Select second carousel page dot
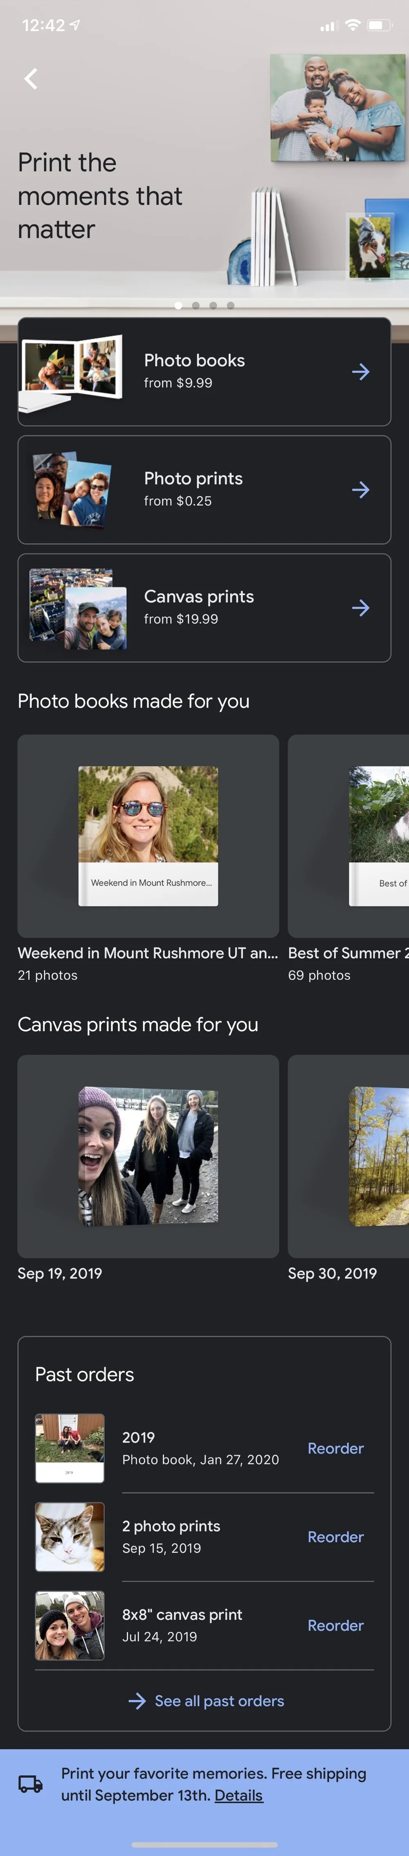409x1856 pixels. pos(196,305)
